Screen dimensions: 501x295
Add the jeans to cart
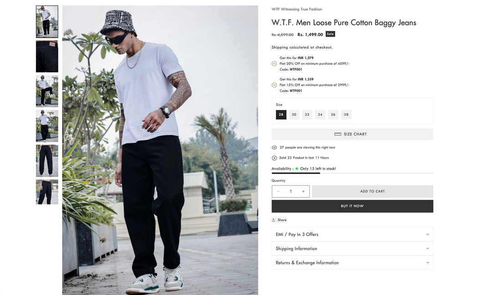(373, 191)
